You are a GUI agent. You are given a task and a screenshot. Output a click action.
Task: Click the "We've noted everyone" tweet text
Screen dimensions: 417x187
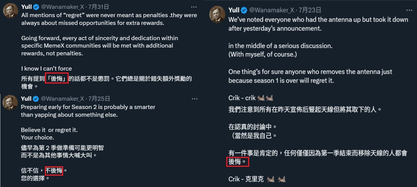point(318,20)
